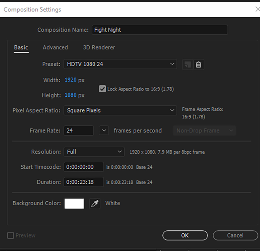
Task: Click the save preset icon
Action: point(187,64)
